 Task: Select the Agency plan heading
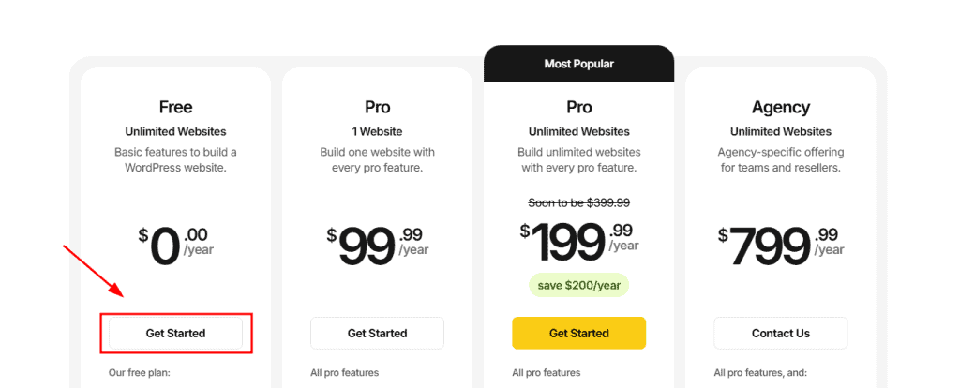pos(781,107)
